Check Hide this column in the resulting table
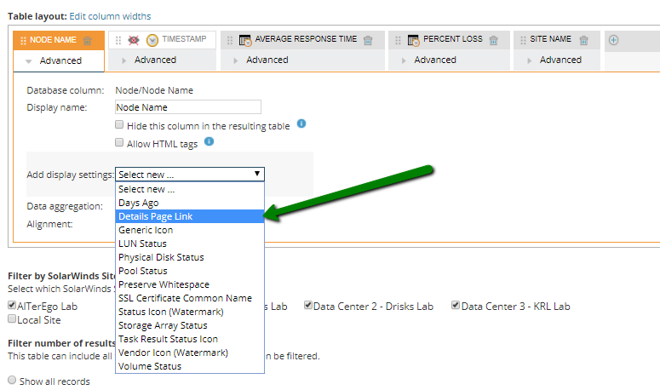The height and width of the screenshot is (390, 660). coord(119,124)
